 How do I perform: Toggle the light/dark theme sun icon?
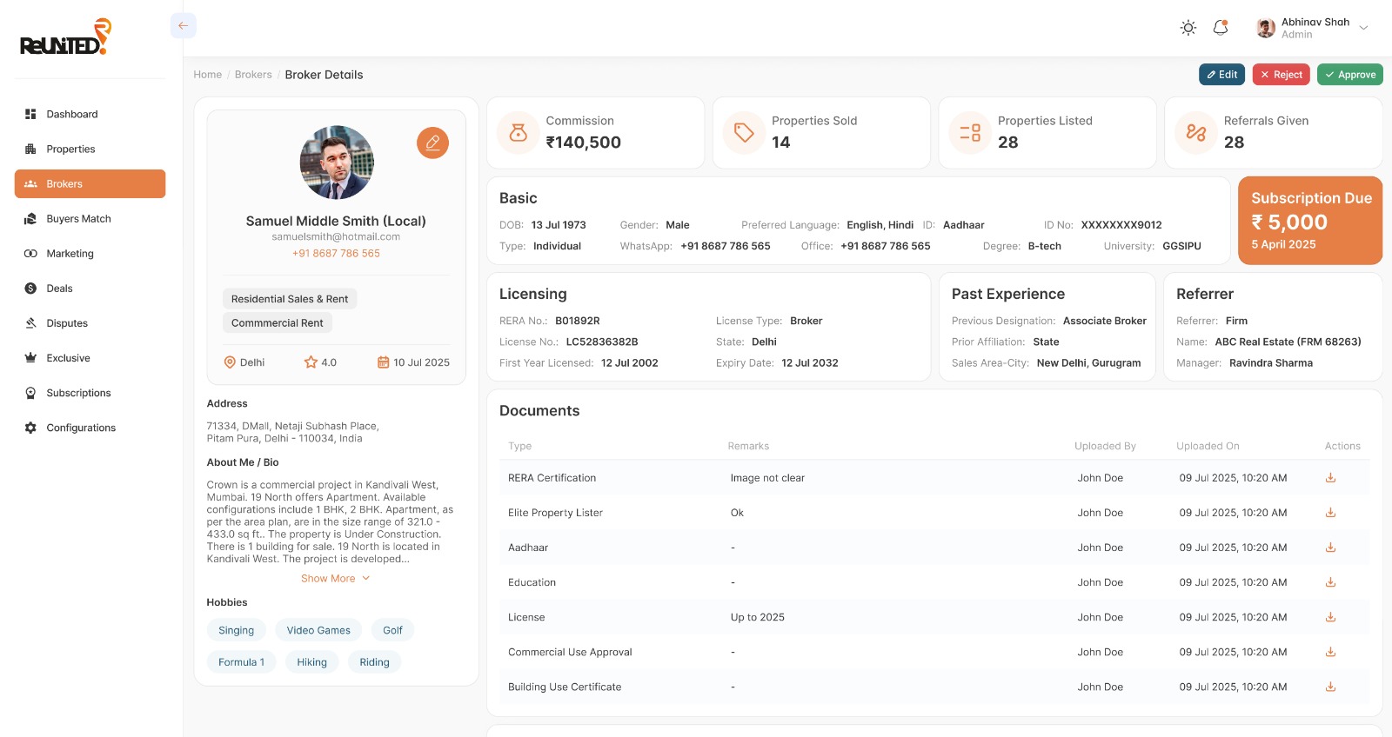tap(1188, 28)
